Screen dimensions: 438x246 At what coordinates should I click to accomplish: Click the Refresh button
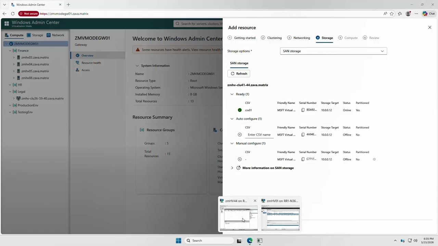click(239, 73)
